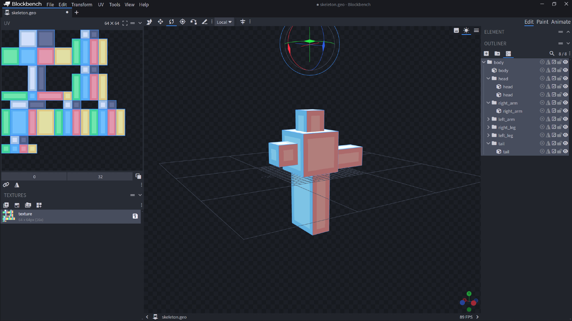Toggle mirror UV icon on head group row
Viewport: 572px width, 321px height.
(x=548, y=78)
